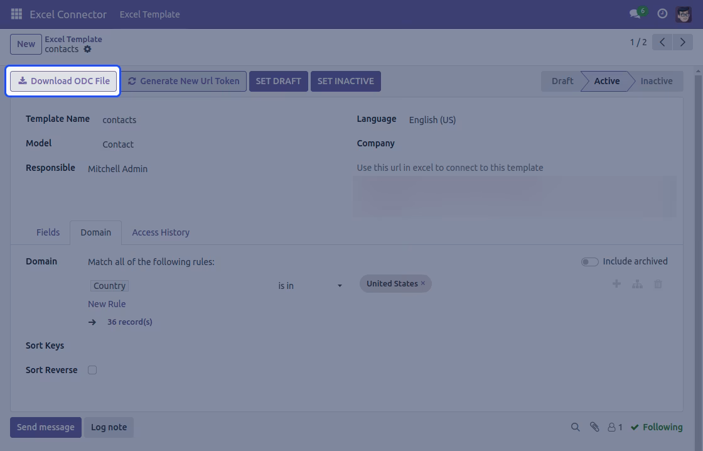Viewport: 703px width, 451px height.
Task: Remove the United States tag
Action: point(422,283)
